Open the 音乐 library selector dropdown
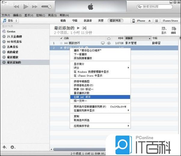 coord(10,21)
